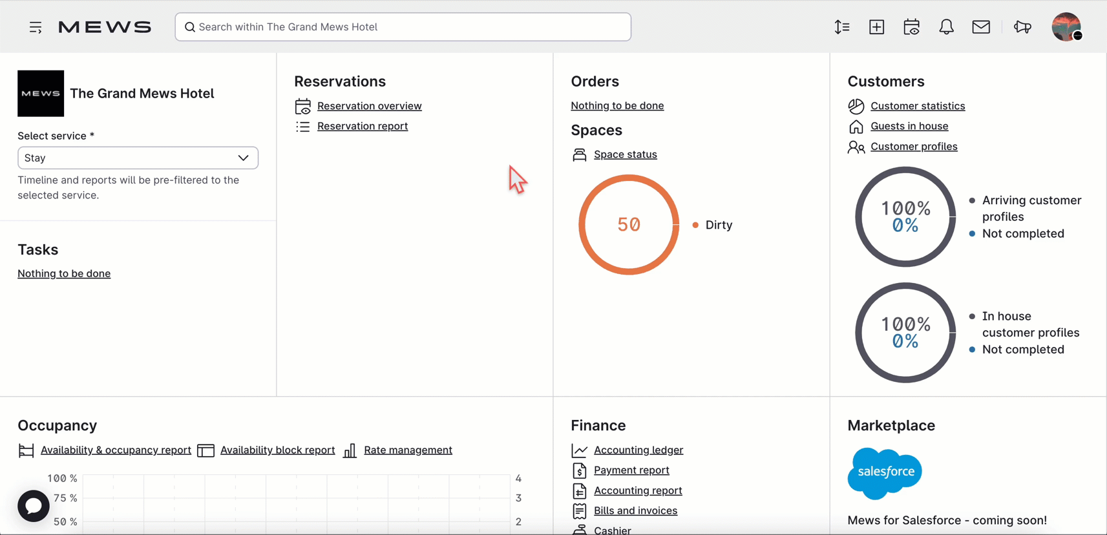Click the new reservation plus icon

pos(876,26)
